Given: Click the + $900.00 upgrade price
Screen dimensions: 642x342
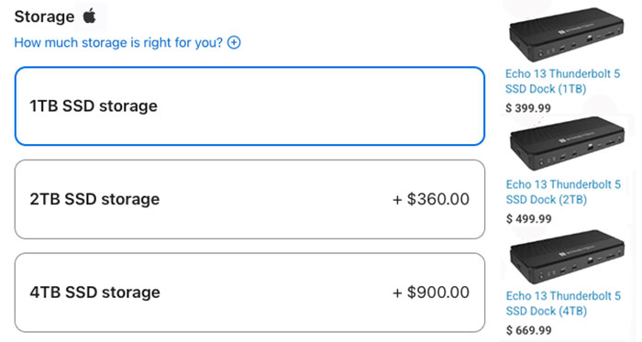Looking at the screenshot, I should (x=431, y=292).
